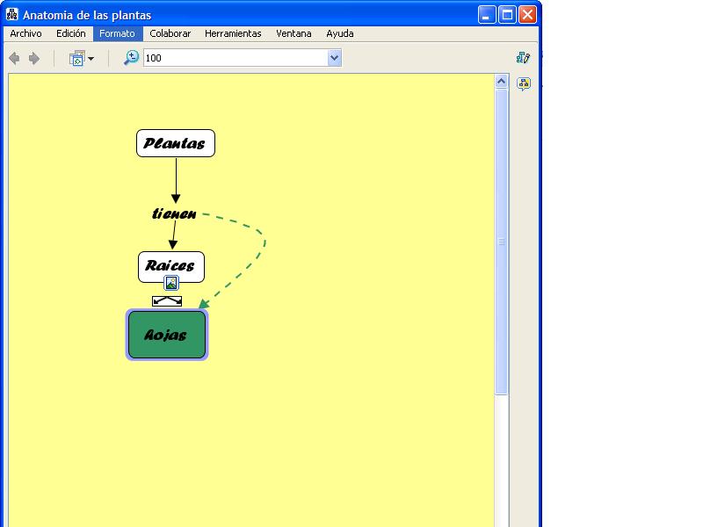The image size is (703, 527).
Task: Open the Colaborar menu
Action: 170,33
